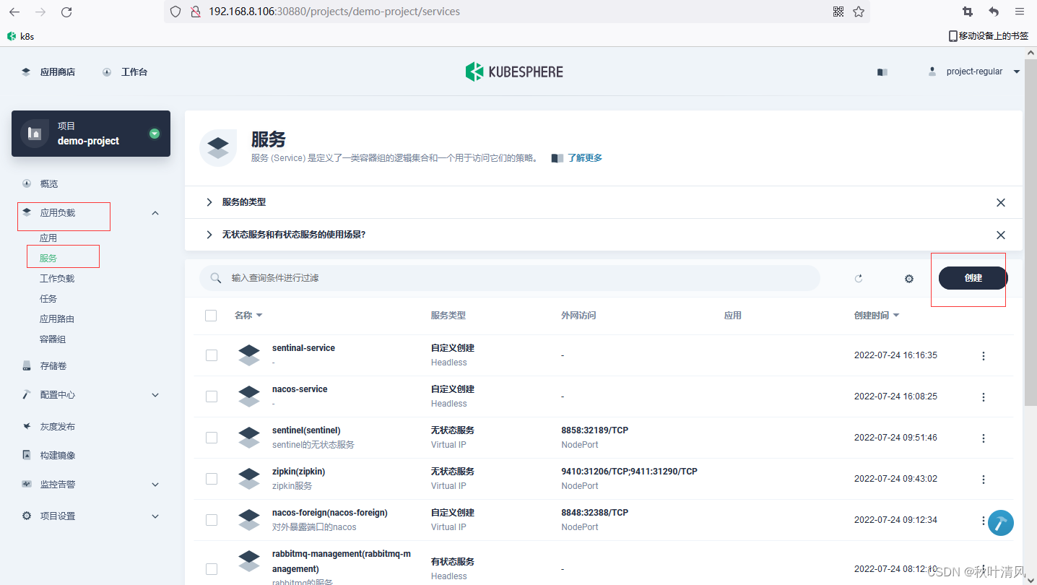Close the 使用场景 help row
This screenshot has height=585, width=1037.
click(1001, 235)
